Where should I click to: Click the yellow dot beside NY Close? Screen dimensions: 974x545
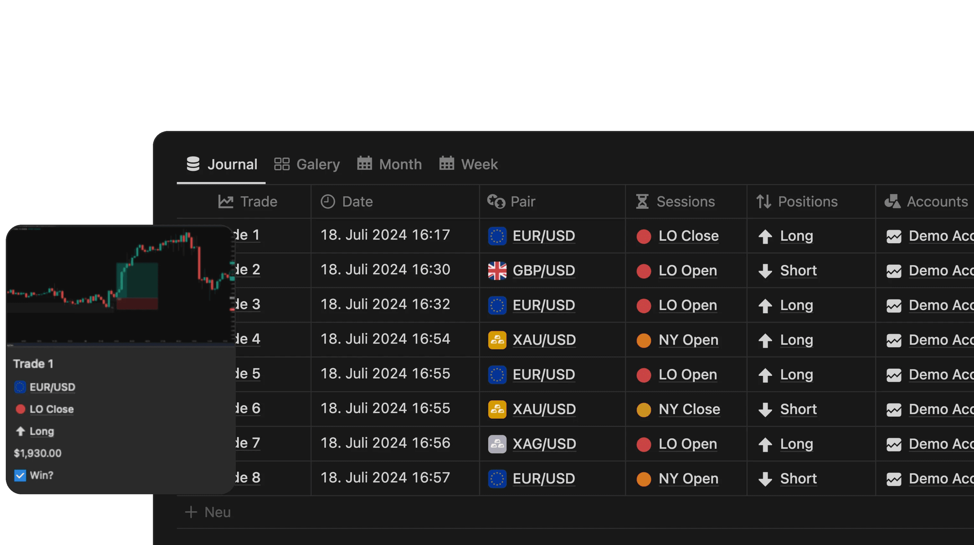tap(643, 410)
